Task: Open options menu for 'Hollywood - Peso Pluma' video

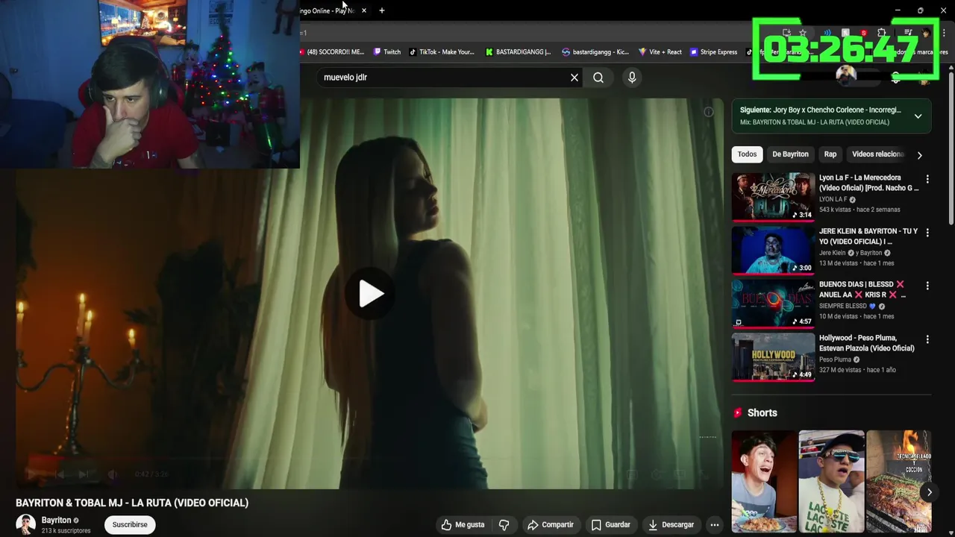Action: (x=927, y=339)
